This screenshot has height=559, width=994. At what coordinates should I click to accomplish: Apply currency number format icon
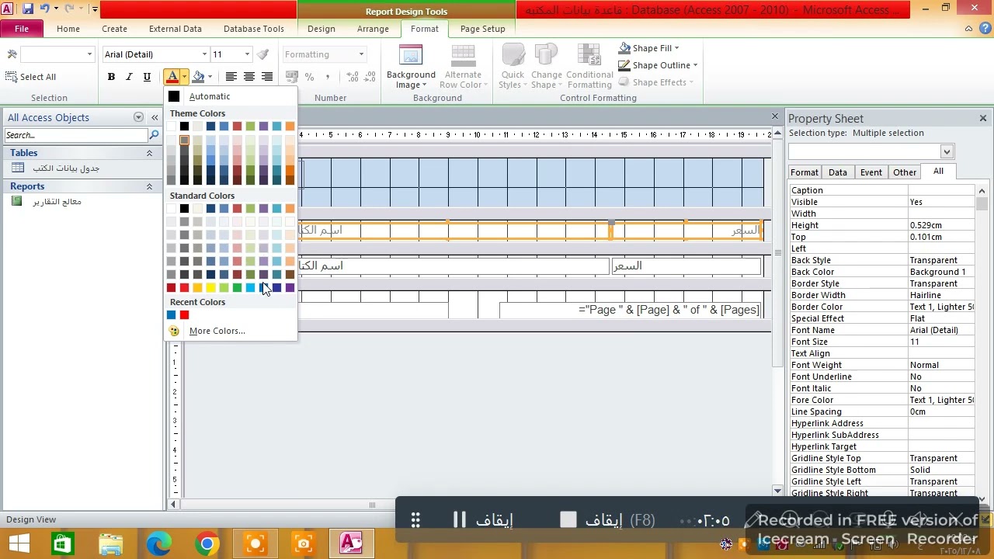pos(292,77)
